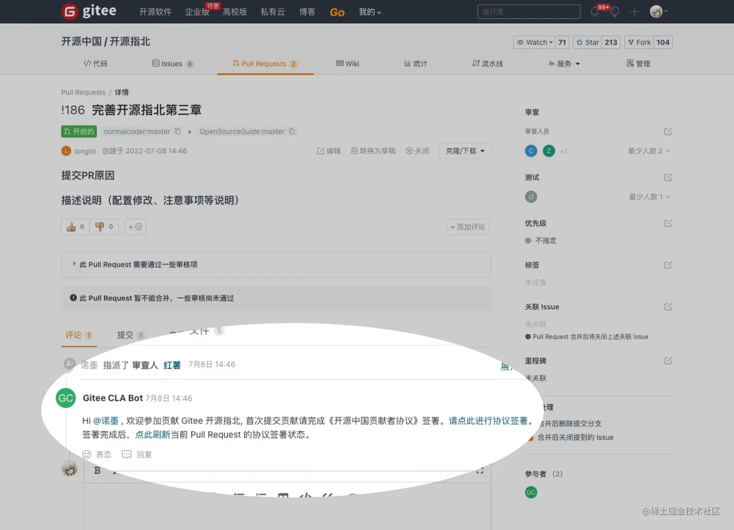Click the bold B formatting button
Screen dimensions: 734x530
(x=97, y=470)
